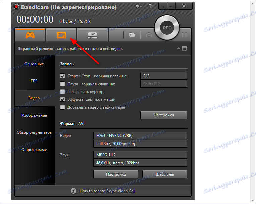Open Основные settings tab
This screenshot has height=204, width=256.
pyautogui.click(x=34, y=64)
